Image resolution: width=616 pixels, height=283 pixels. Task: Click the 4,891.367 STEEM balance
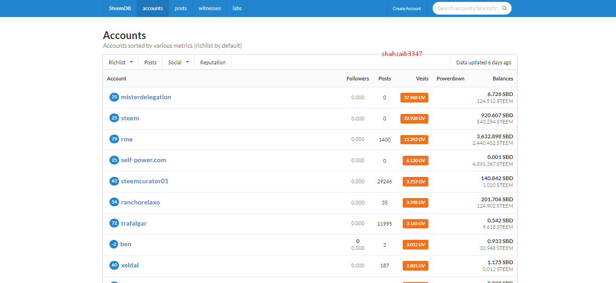[493, 164]
